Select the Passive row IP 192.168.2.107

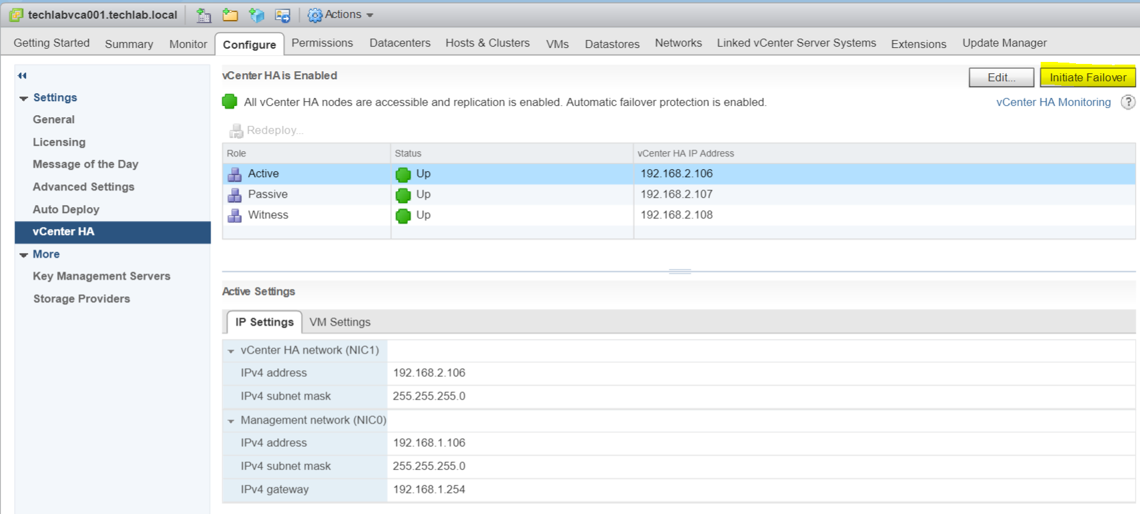click(677, 194)
